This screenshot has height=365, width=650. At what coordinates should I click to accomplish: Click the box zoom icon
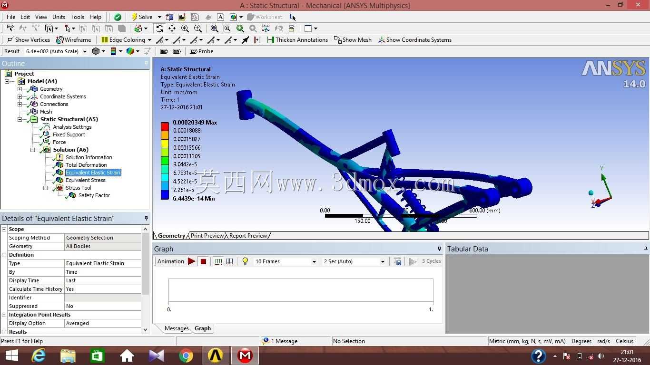pyautogui.click(x=198, y=29)
